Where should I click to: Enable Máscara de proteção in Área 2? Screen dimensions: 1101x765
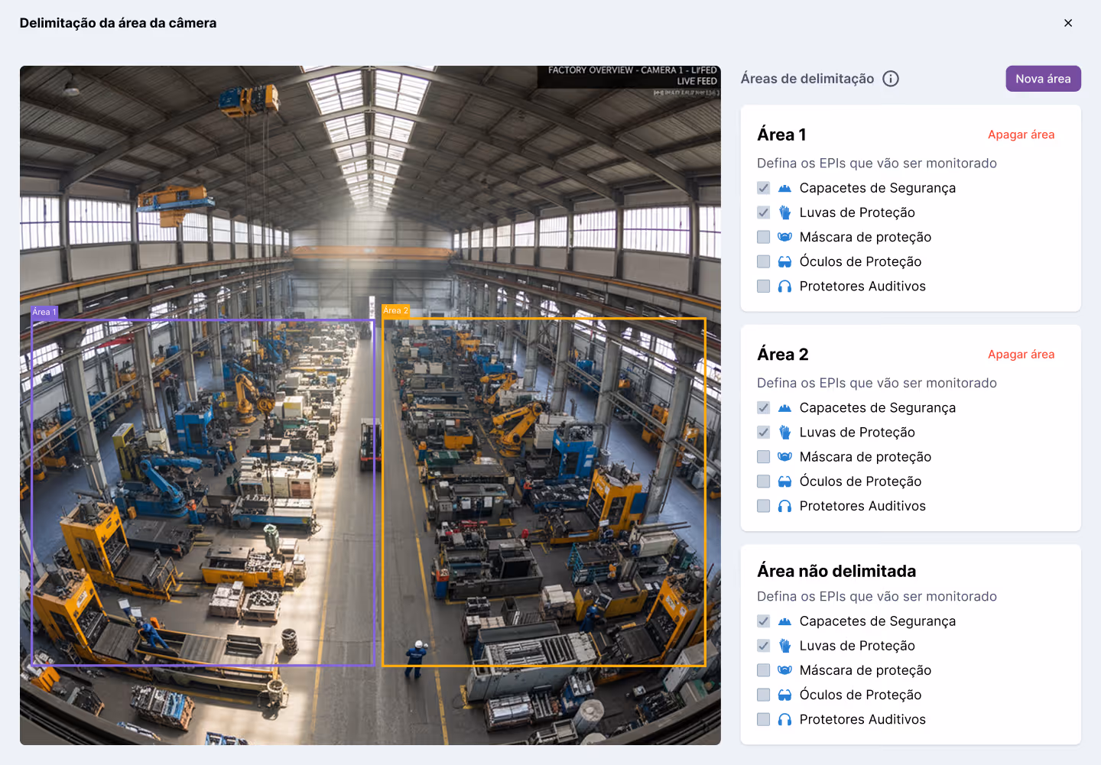(763, 457)
